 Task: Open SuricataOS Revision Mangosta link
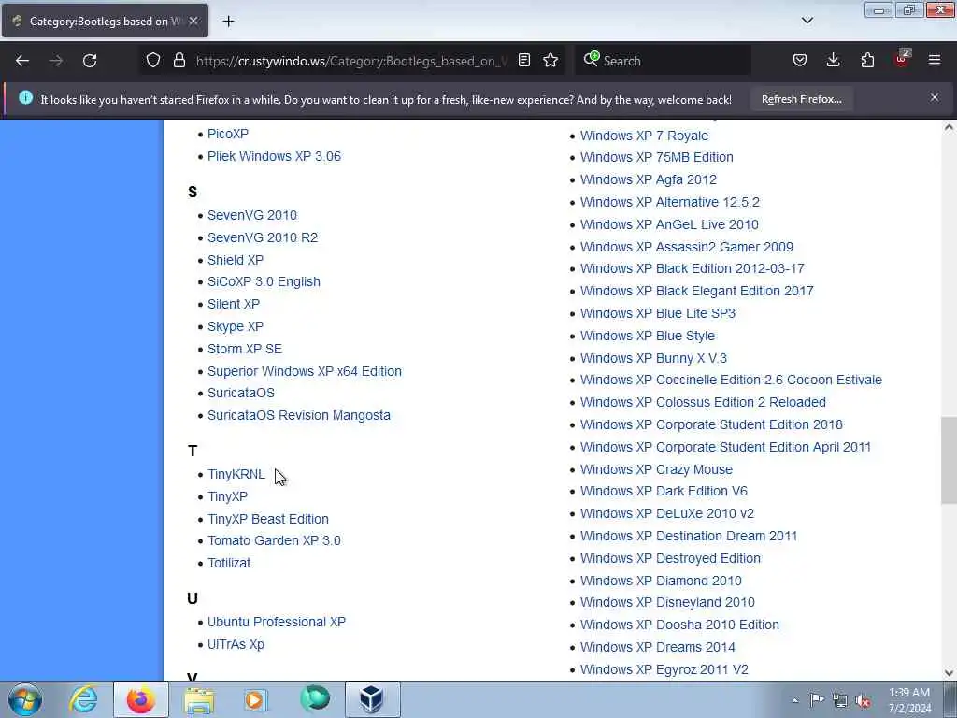click(299, 415)
